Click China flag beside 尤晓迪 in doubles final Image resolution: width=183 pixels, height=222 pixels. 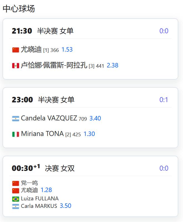coord(16,191)
